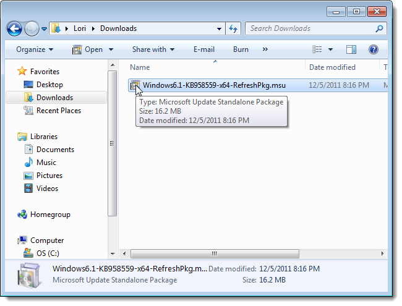This screenshot has height=306, width=402.
Task: Sort by the Name column header
Action: 140,67
